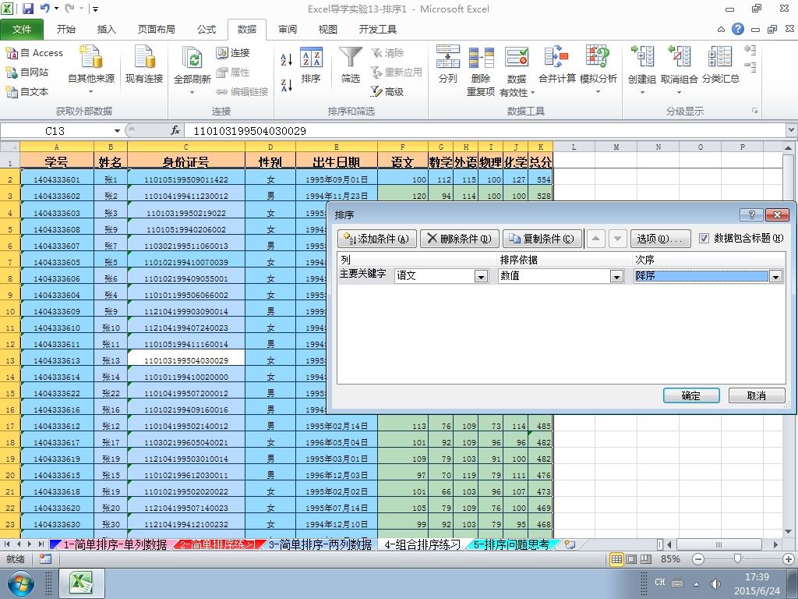
Task: Click zoom in plus button
Action: pyautogui.click(x=789, y=559)
